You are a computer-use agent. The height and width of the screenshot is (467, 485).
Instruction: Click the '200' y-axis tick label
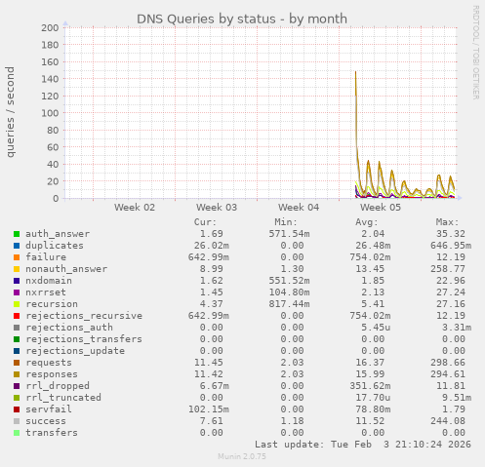pos(50,27)
